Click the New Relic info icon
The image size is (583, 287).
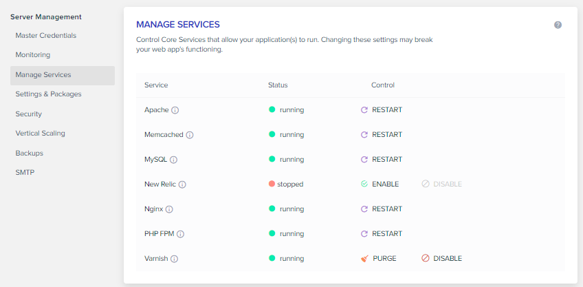(x=182, y=184)
